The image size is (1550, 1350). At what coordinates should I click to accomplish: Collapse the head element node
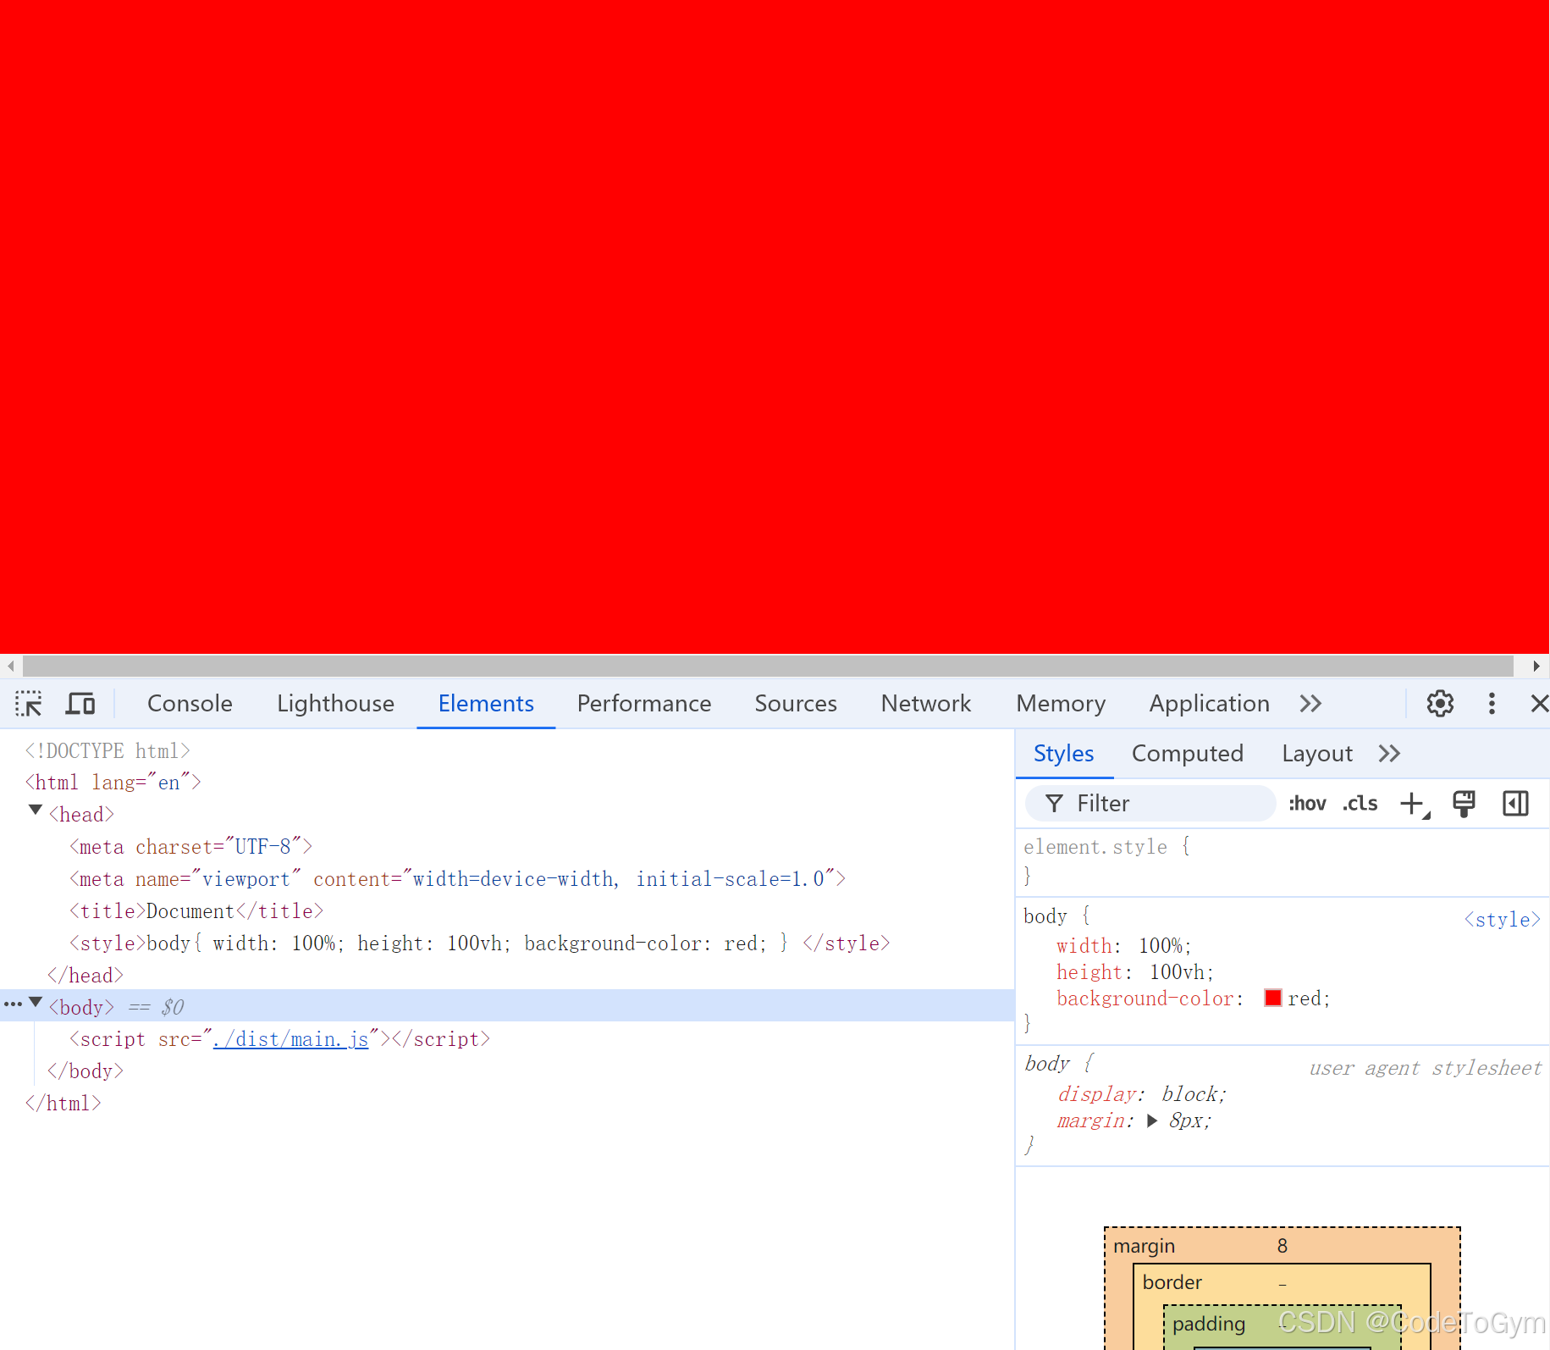tap(36, 811)
